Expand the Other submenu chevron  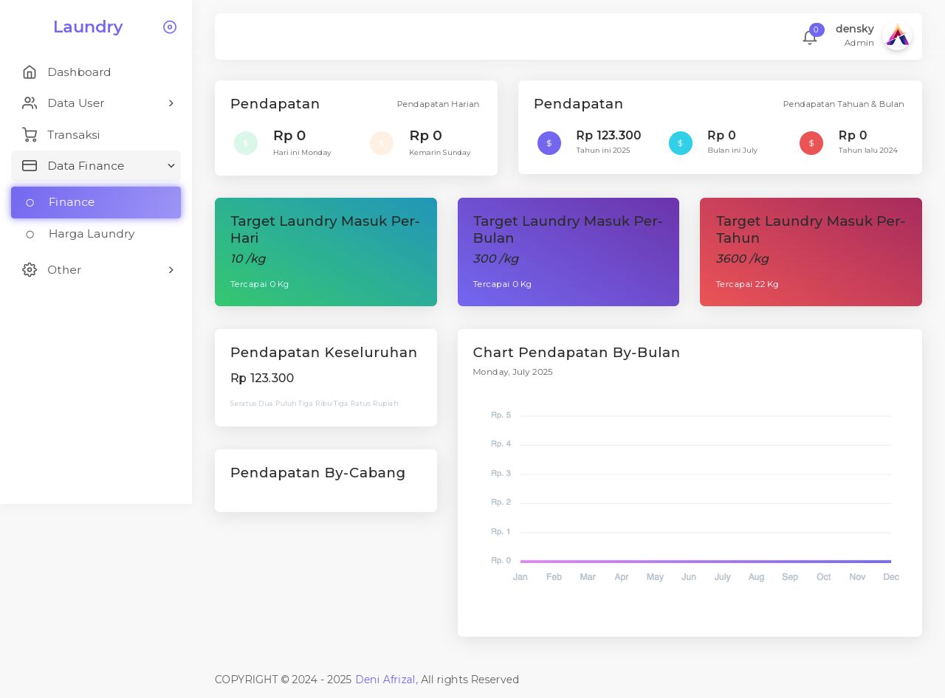171,270
